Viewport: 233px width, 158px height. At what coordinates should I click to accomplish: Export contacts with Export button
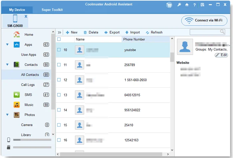click(112, 32)
